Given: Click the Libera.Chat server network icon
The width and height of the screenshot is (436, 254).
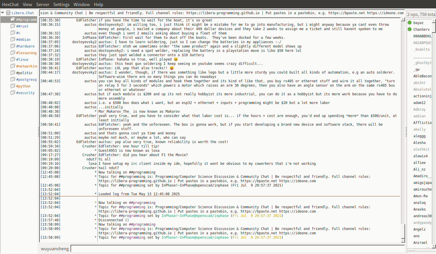Looking at the screenshot, I should (8, 13).
